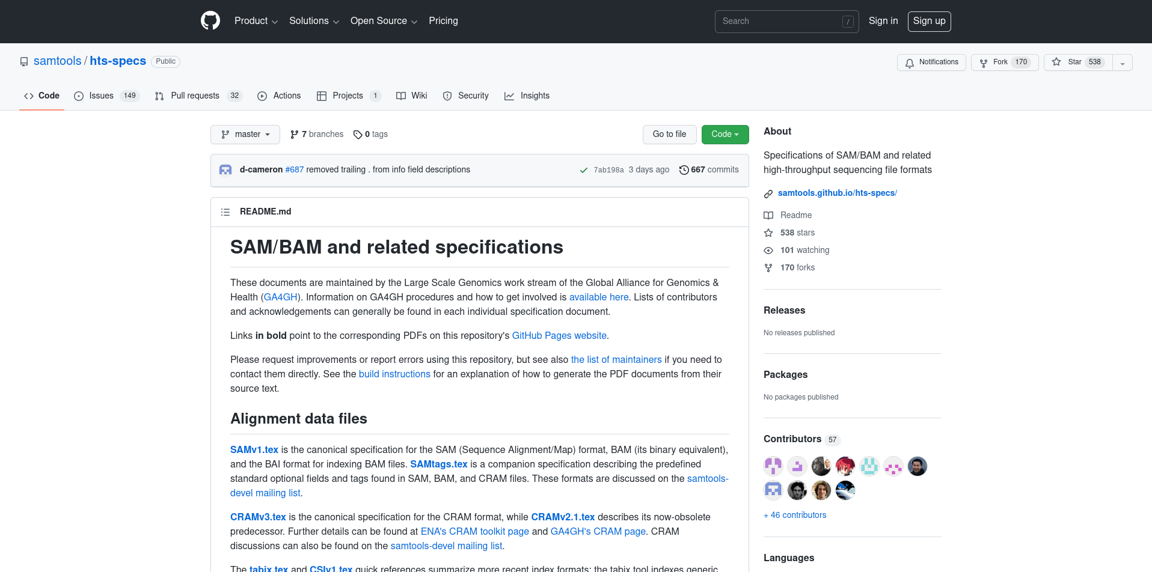Image resolution: width=1152 pixels, height=572 pixels.
Task: Click the green commit status checkmark
Action: click(x=583, y=170)
